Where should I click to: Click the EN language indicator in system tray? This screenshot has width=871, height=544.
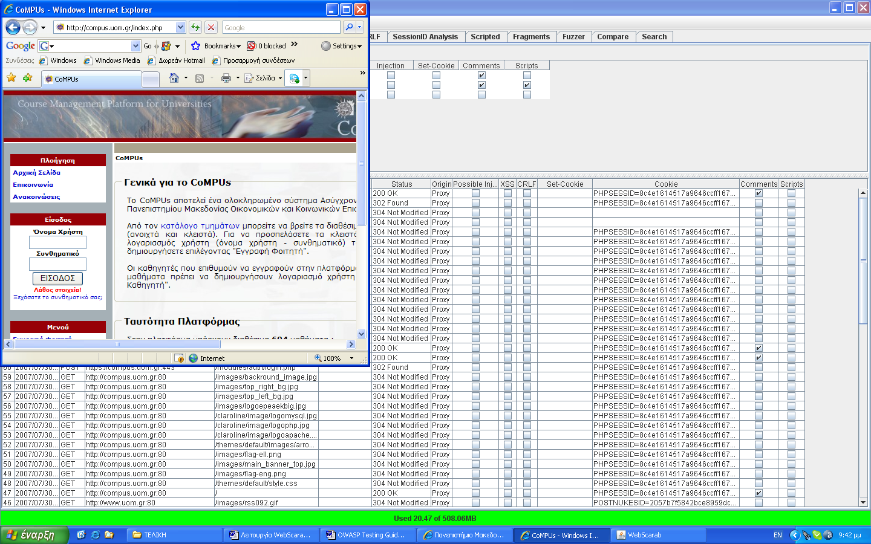click(778, 535)
